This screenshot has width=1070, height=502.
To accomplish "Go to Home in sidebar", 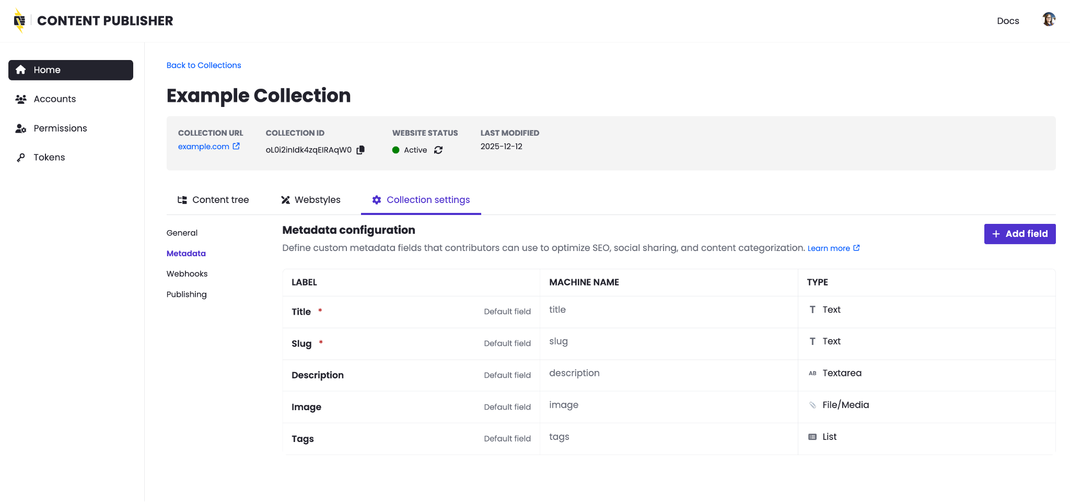I will click(x=71, y=70).
